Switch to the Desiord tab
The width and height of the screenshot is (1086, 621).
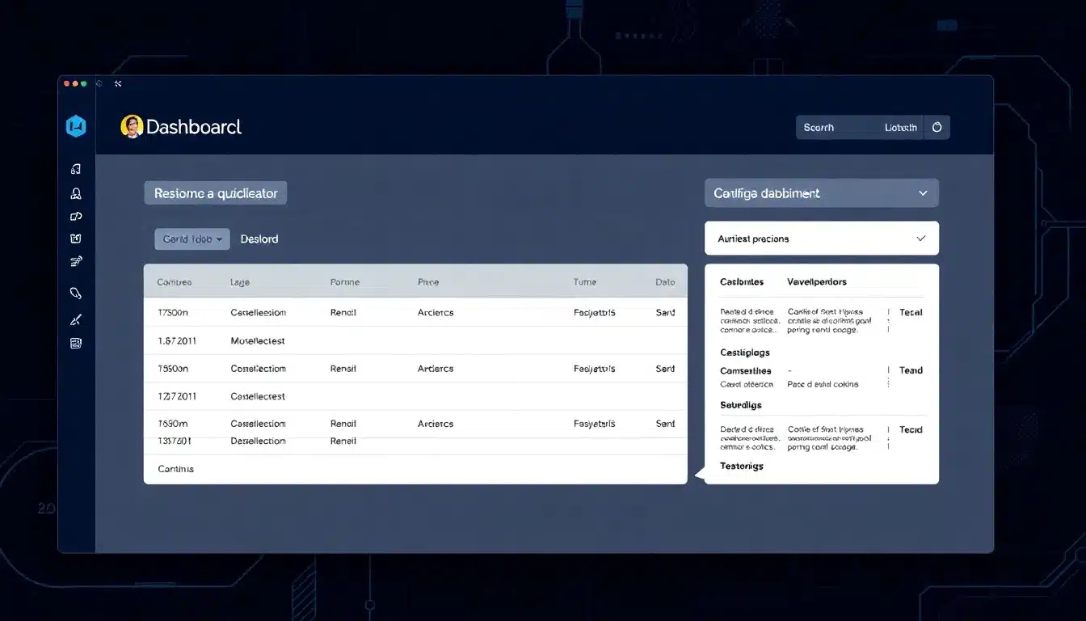[x=259, y=239]
